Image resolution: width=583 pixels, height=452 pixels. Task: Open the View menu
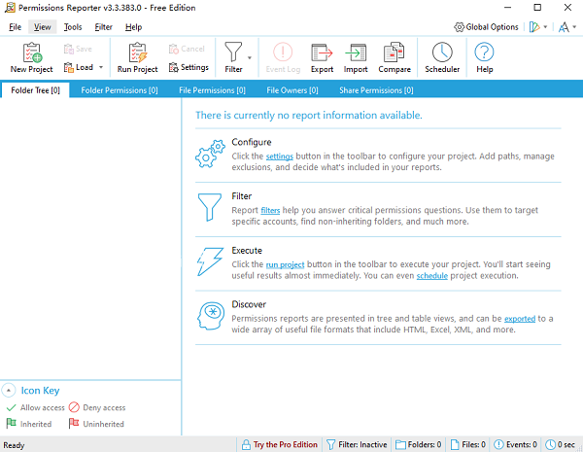pyautogui.click(x=41, y=27)
